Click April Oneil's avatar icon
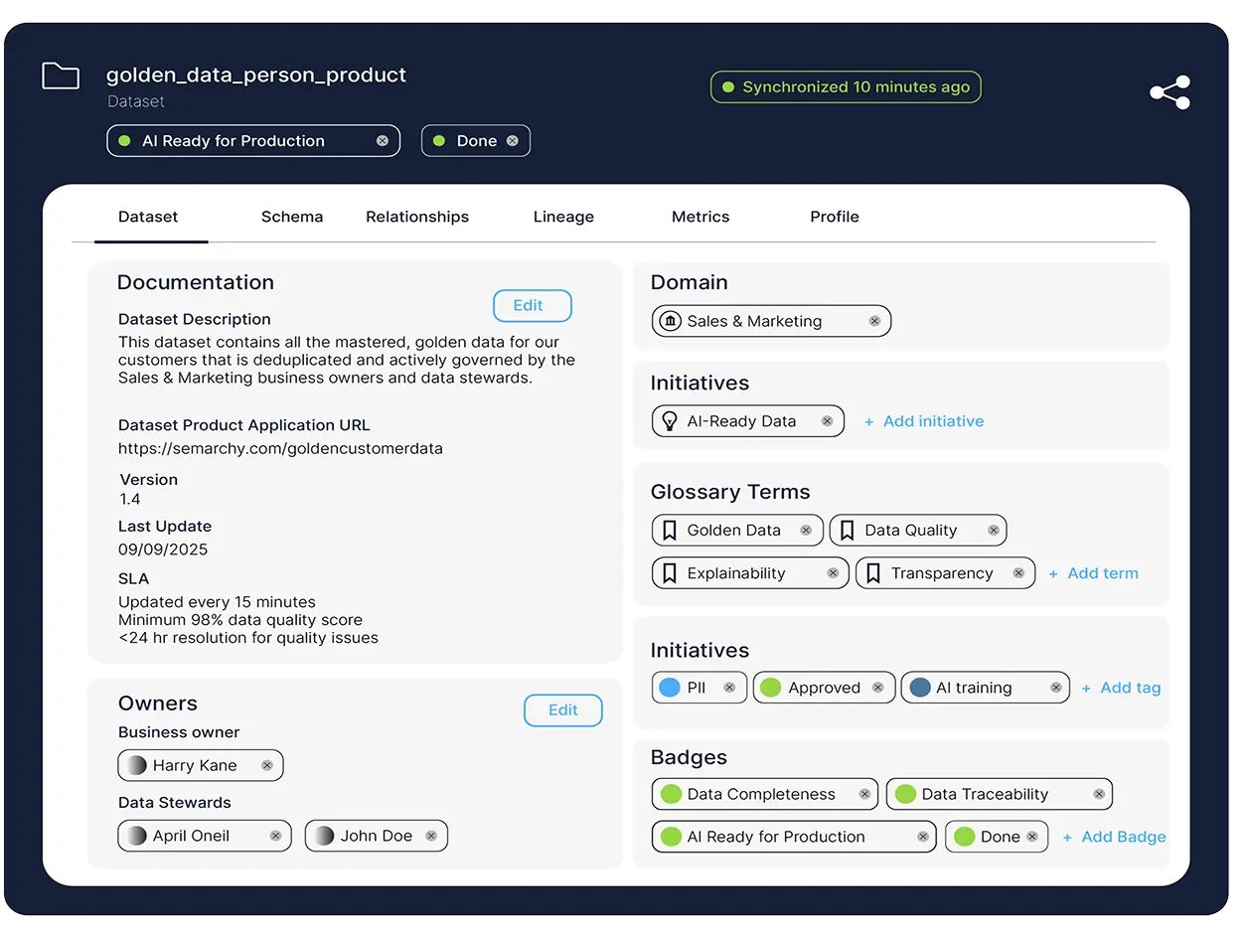This screenshot has height=938, width=1248. [x=136, y=836]
